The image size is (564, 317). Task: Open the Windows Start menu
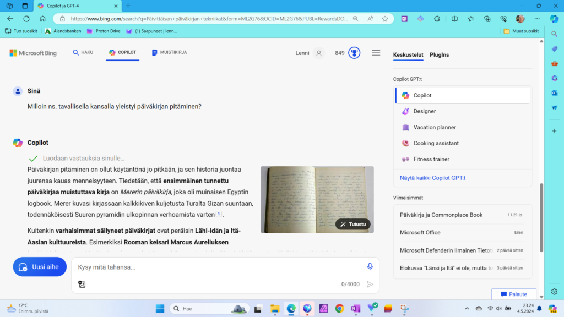[160, 308]
